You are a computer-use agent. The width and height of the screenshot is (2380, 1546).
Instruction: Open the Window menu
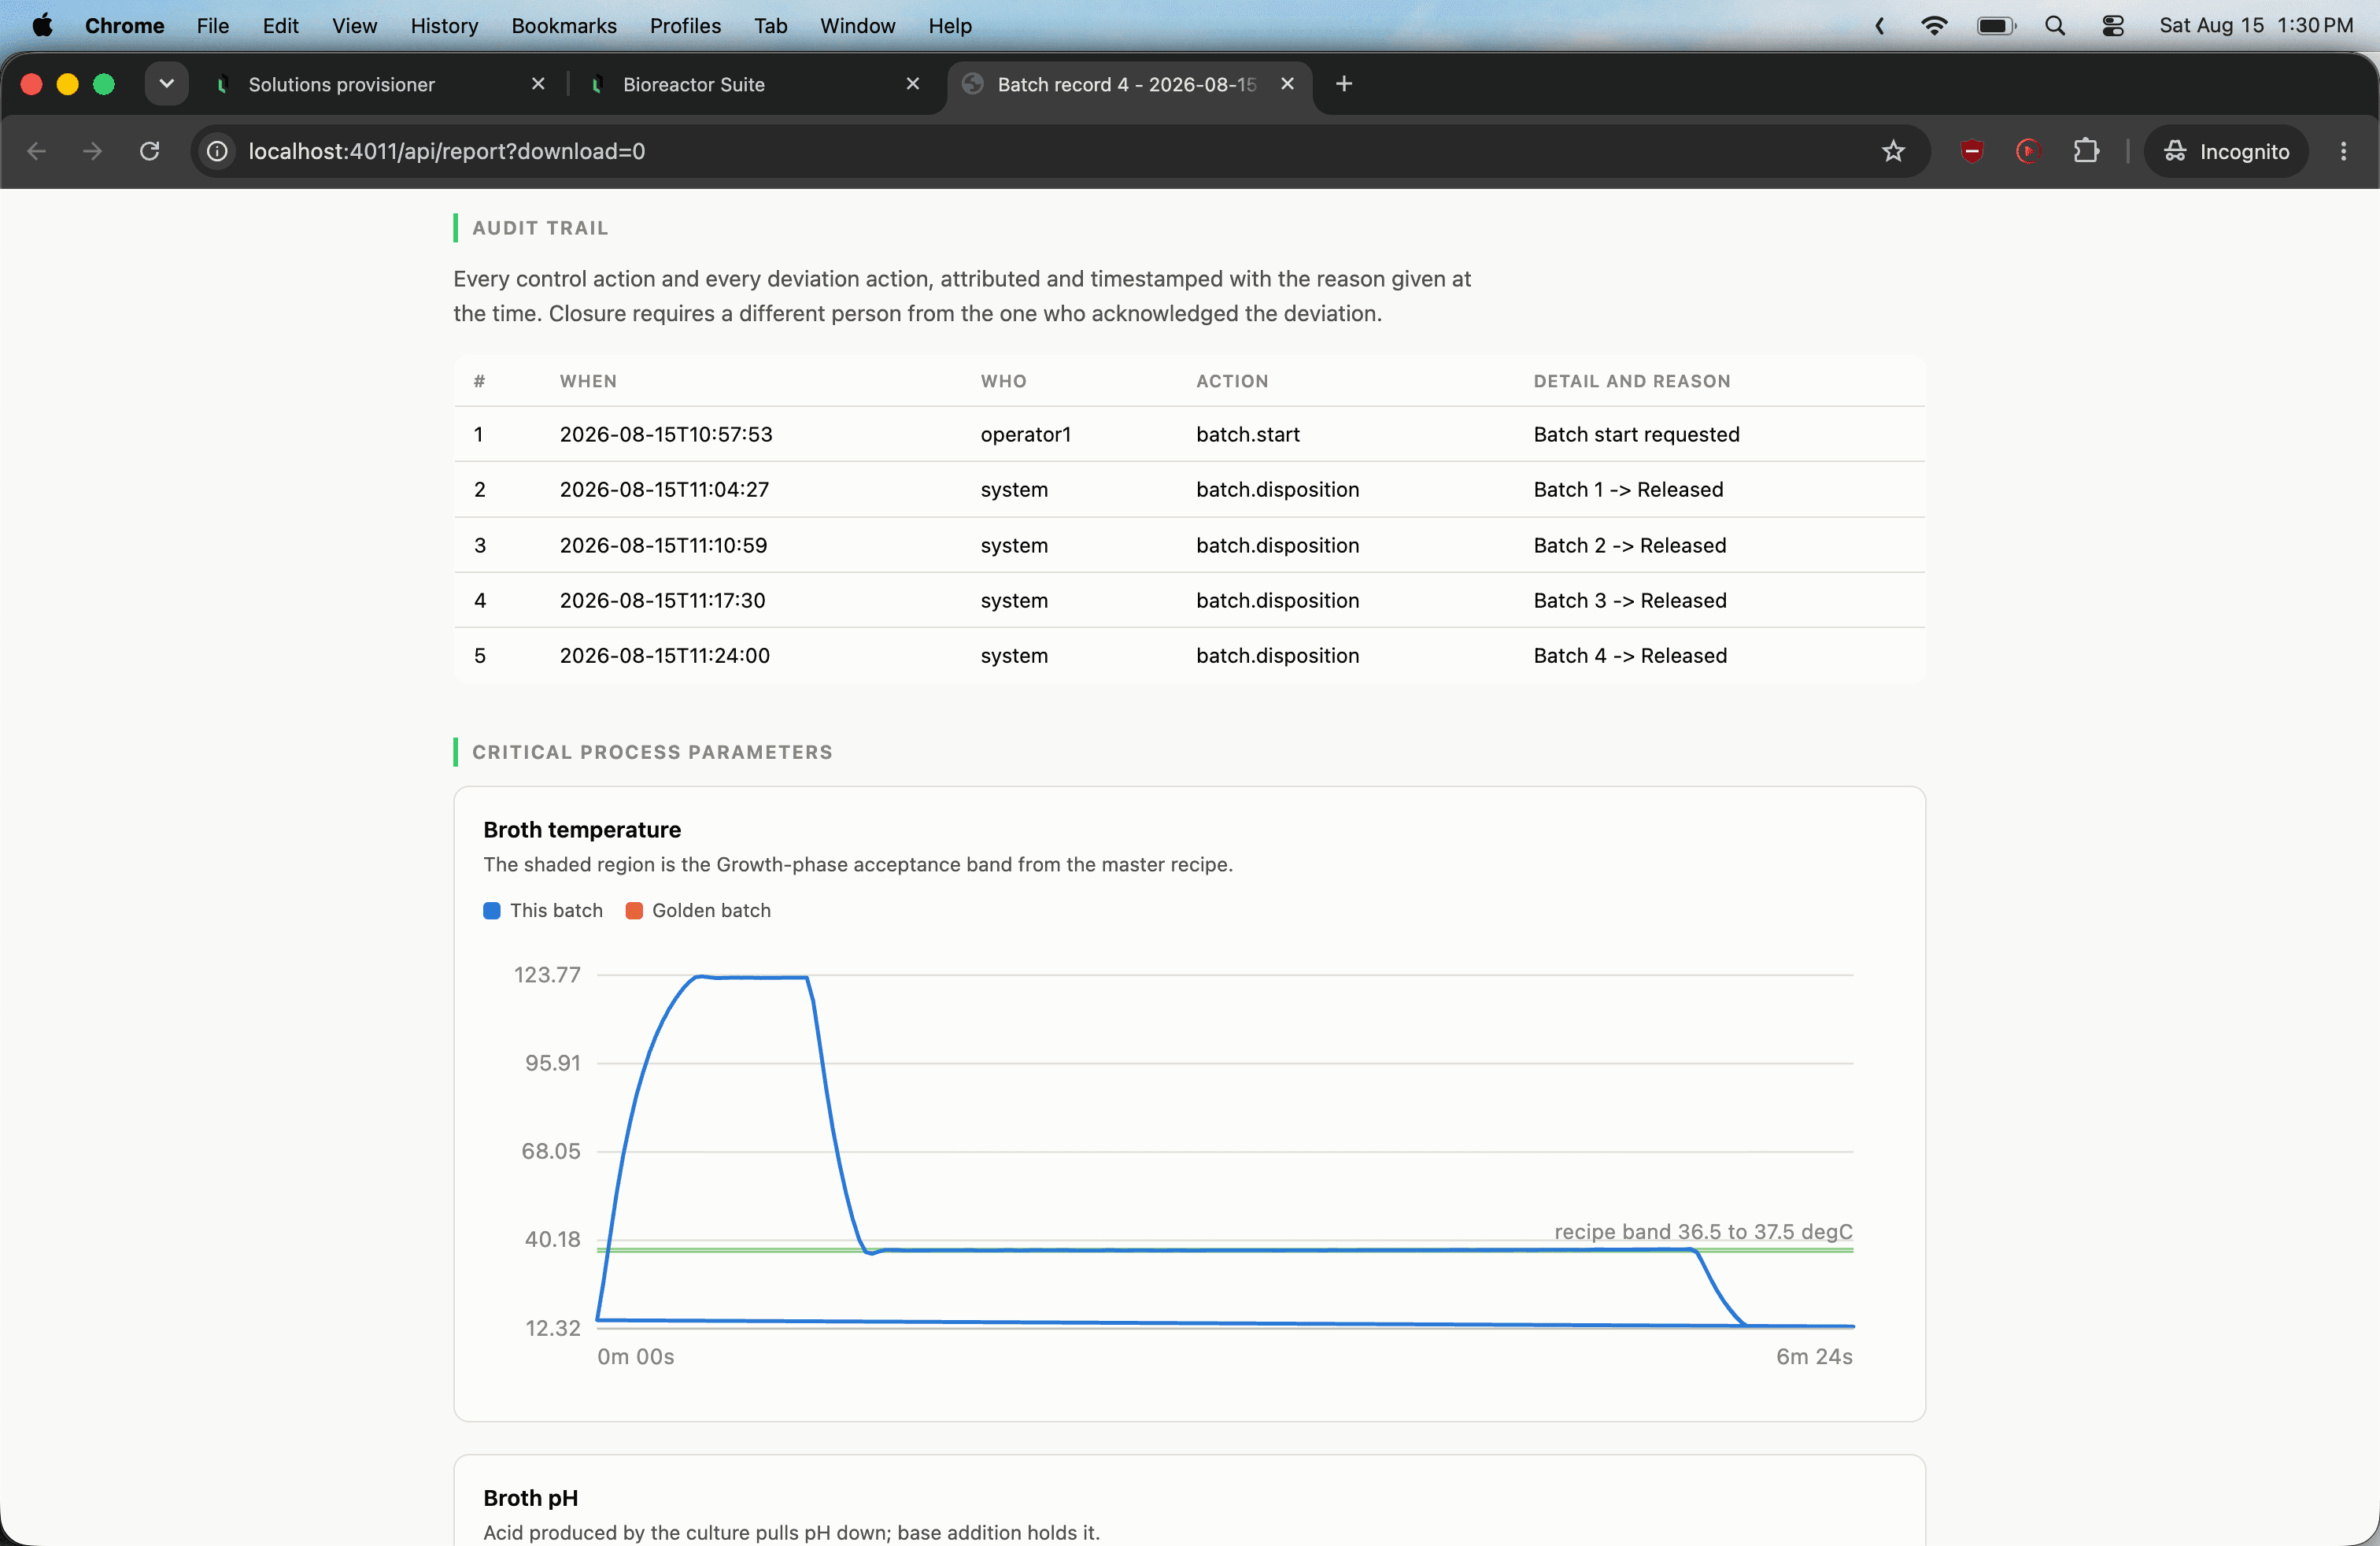click(858, 26)
